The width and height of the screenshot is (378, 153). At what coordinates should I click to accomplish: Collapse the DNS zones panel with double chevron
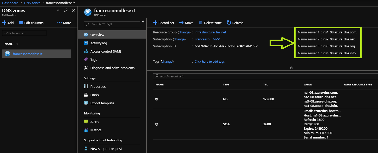58,11
